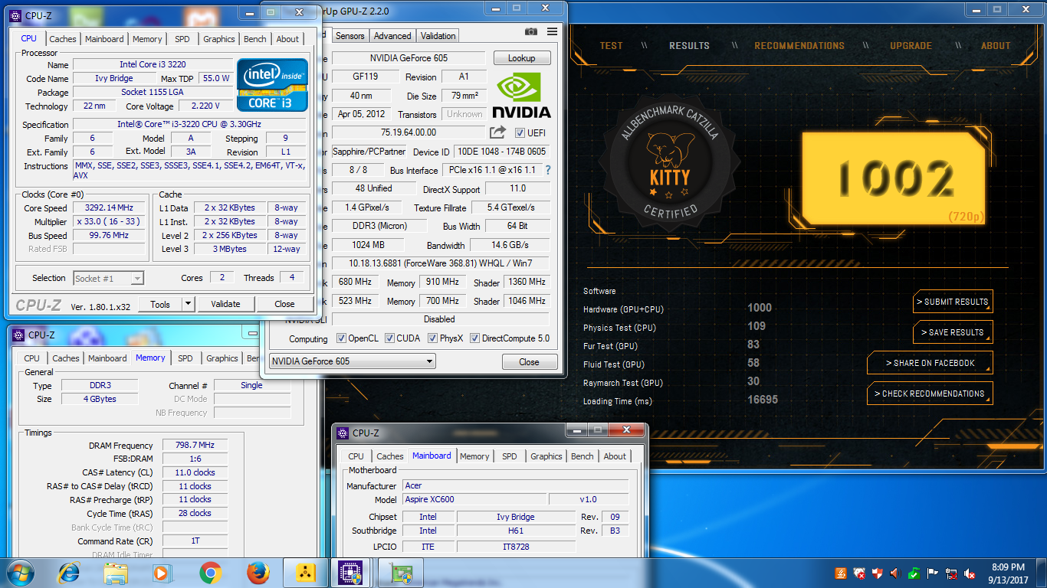Screen dimensions: 1047x588
Task: Click the GPU-Z Close button
Action: pyautogui.click(x=529, y=361)
